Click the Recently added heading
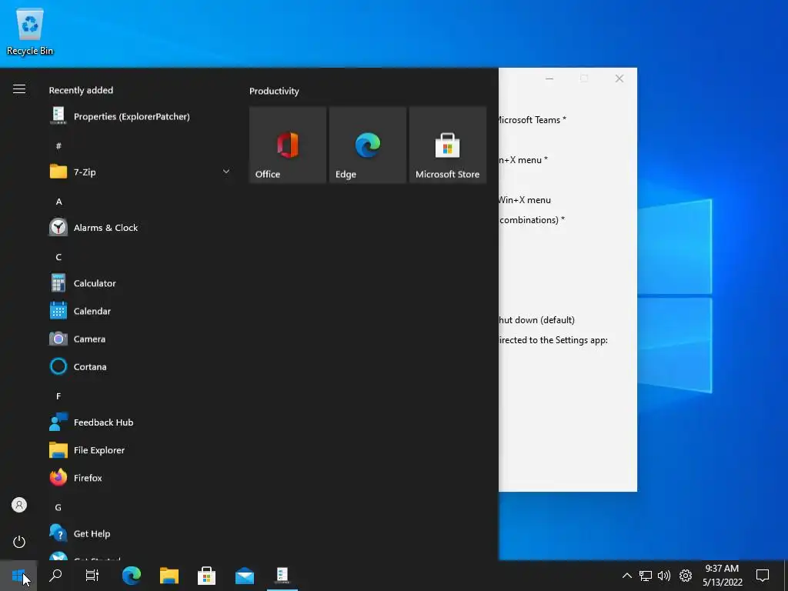This screenshot has width=788, height=591. [x=81, y=91]
